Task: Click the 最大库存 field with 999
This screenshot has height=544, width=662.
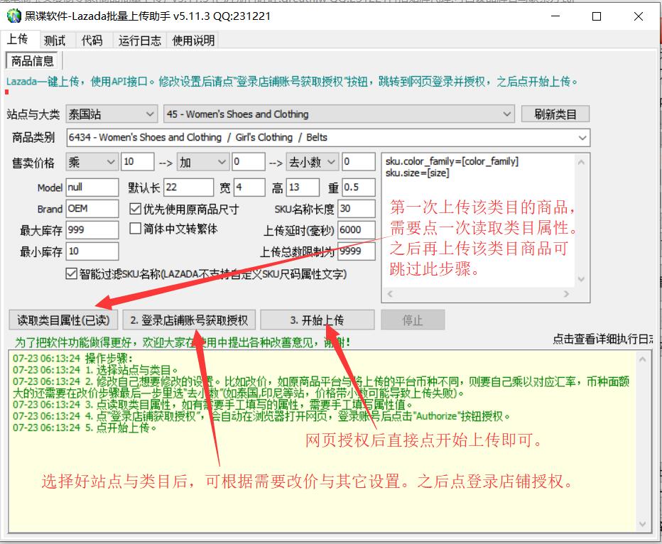Action: 92,230
